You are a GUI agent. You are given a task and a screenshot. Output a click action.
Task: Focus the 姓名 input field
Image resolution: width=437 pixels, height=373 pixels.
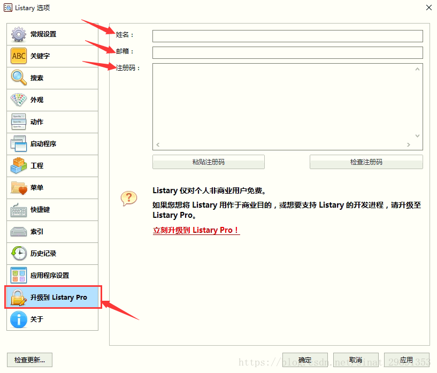pyautogui.click(x=288, y=36)
